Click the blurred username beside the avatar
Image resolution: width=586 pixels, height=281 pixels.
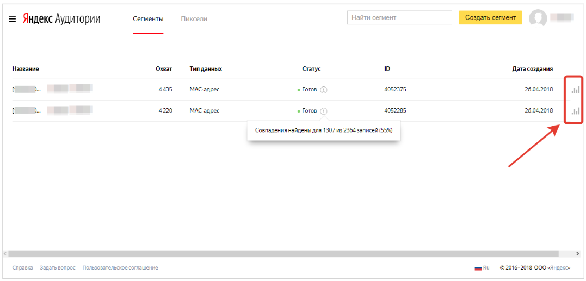tap(562, 17)
